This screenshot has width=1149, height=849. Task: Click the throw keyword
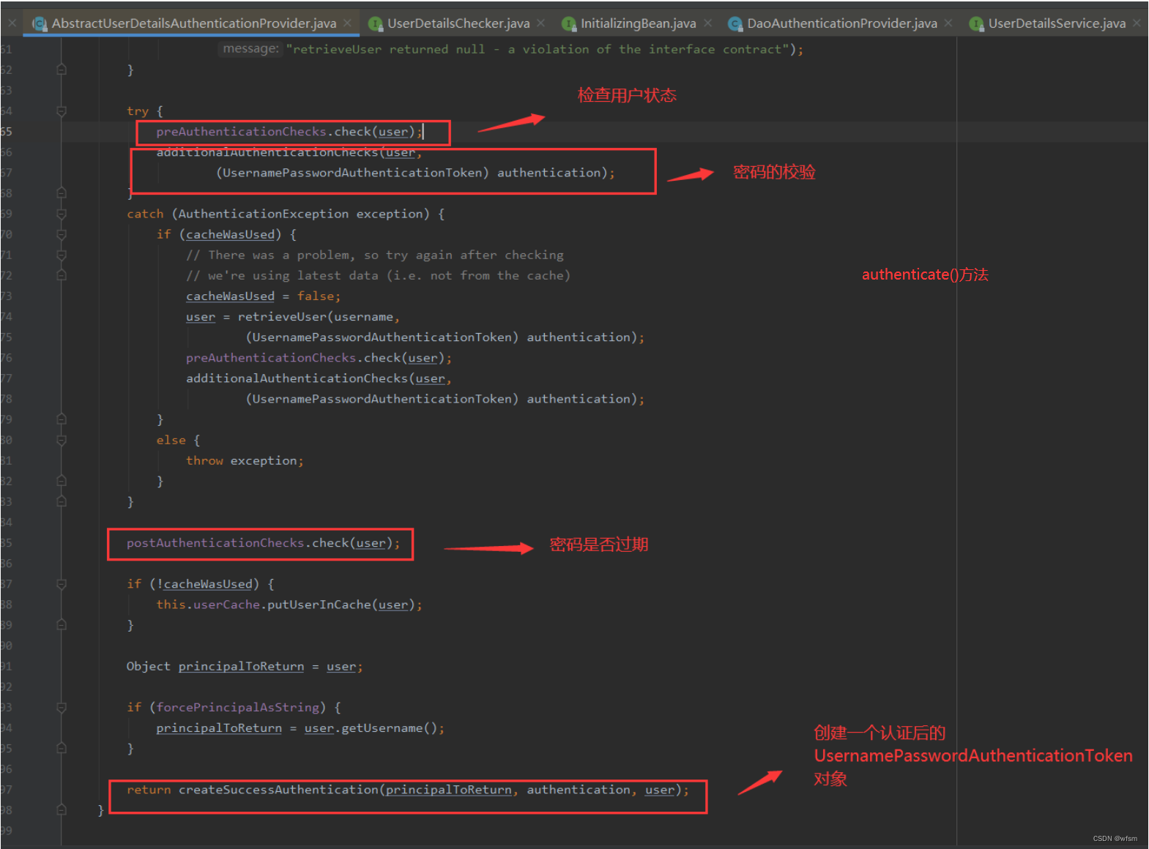coord(204,461)
